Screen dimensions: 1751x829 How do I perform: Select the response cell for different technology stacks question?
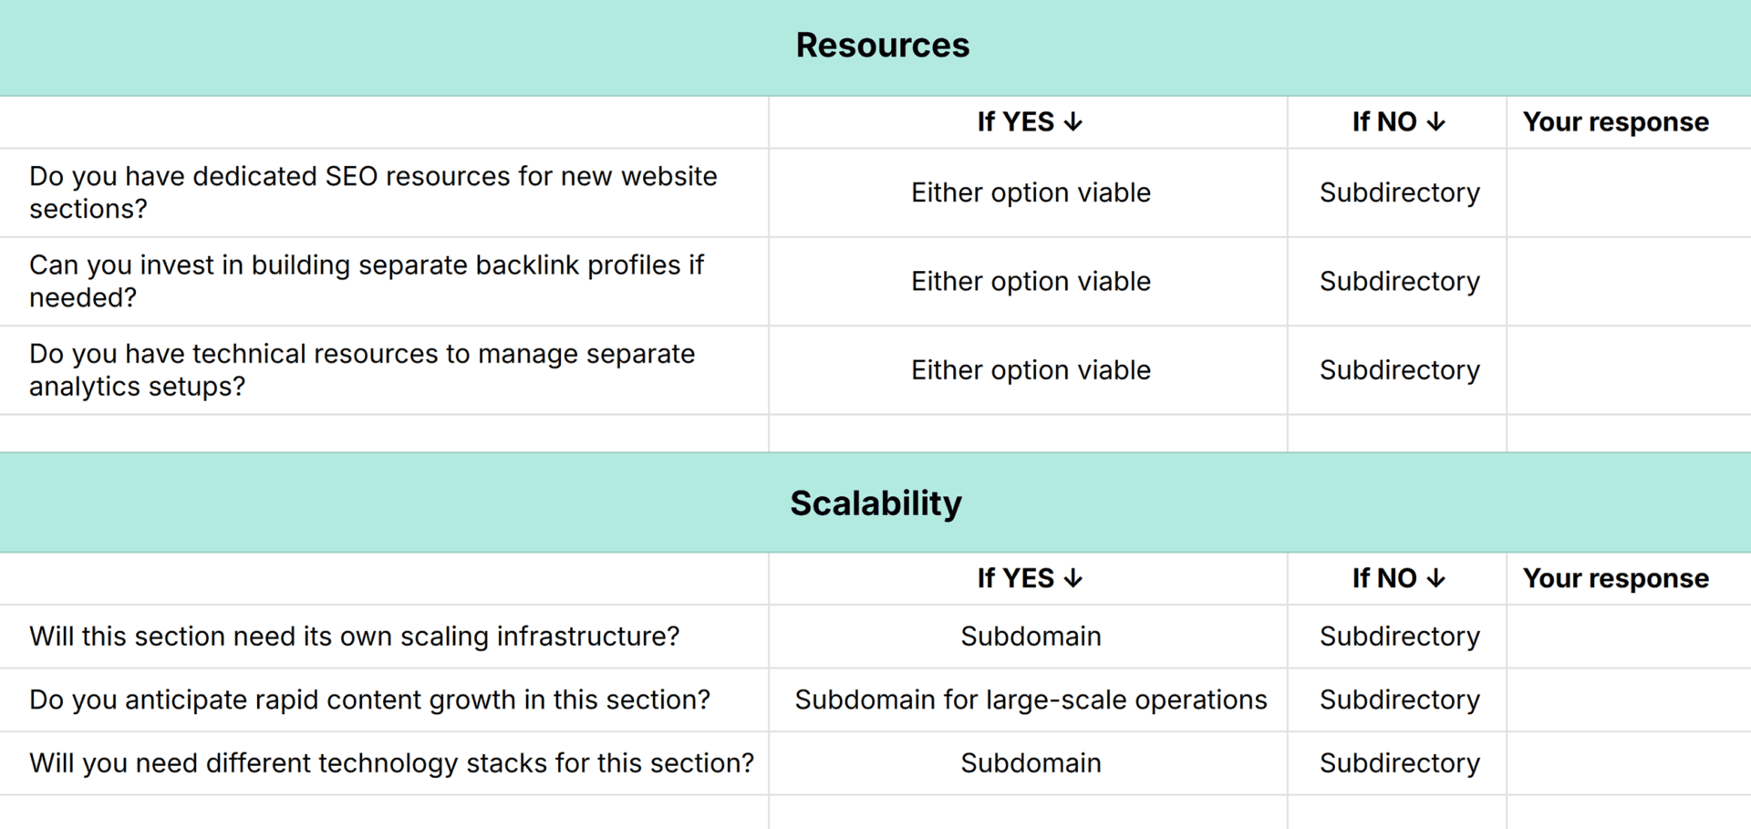[1629, 762]
